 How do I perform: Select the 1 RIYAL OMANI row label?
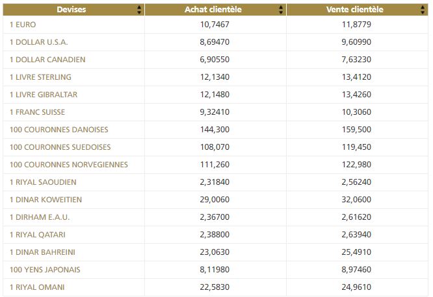click(x=37, y=287)
